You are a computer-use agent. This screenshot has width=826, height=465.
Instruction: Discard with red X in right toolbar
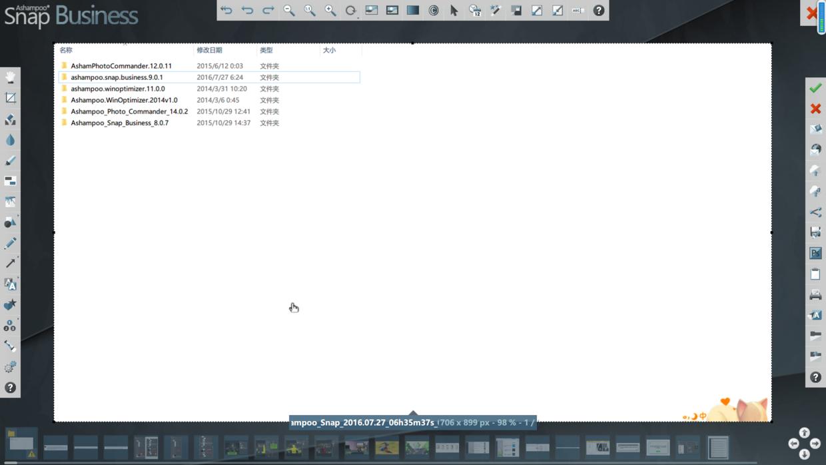[x=815, y=109]
